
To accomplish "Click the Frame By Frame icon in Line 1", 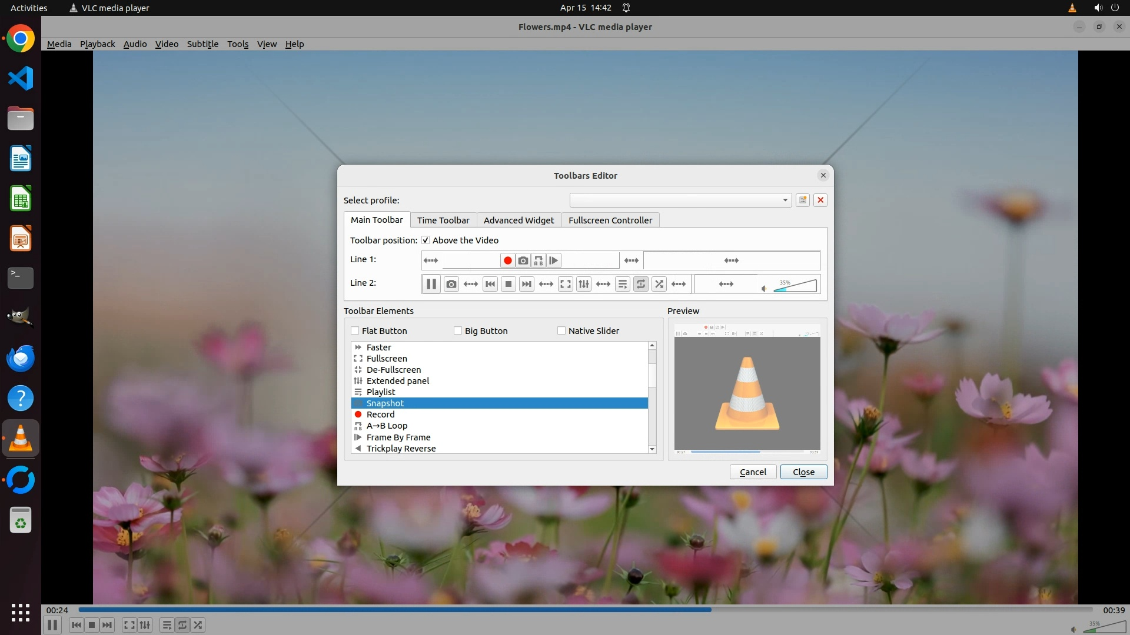I will (554, 260).
